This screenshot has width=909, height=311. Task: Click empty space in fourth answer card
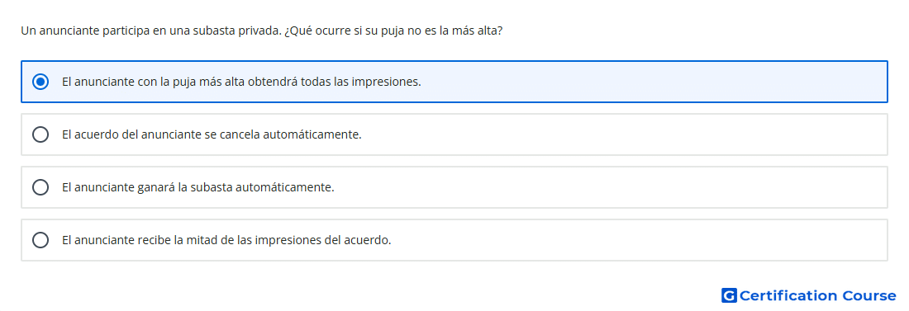tap(638, 240)
